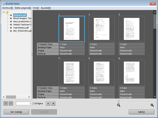The width and height of the screenshot is (158, 118).
Task: Go to the next page button
Action: coord(48,103)
